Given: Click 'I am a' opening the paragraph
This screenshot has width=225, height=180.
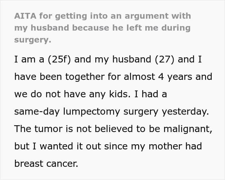Looking at the screenshot, I should click(28, 60).
